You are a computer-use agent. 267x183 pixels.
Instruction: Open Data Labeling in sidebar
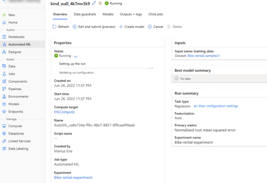point(18,149)
